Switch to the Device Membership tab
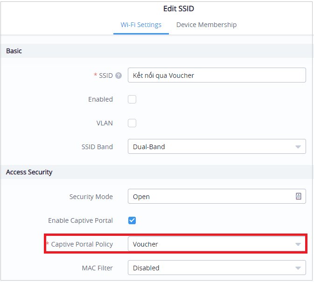314x282 pixels. coord(206,25)
